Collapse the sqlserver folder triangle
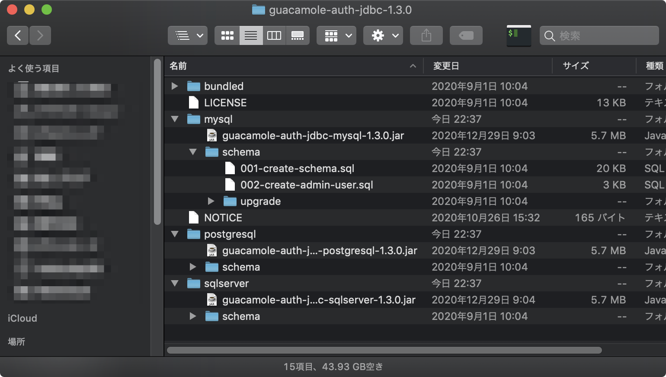This screenshot has width=666, height=377. click(175, 283)
